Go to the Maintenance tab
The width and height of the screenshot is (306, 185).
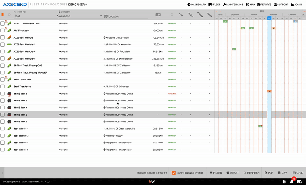233,5
